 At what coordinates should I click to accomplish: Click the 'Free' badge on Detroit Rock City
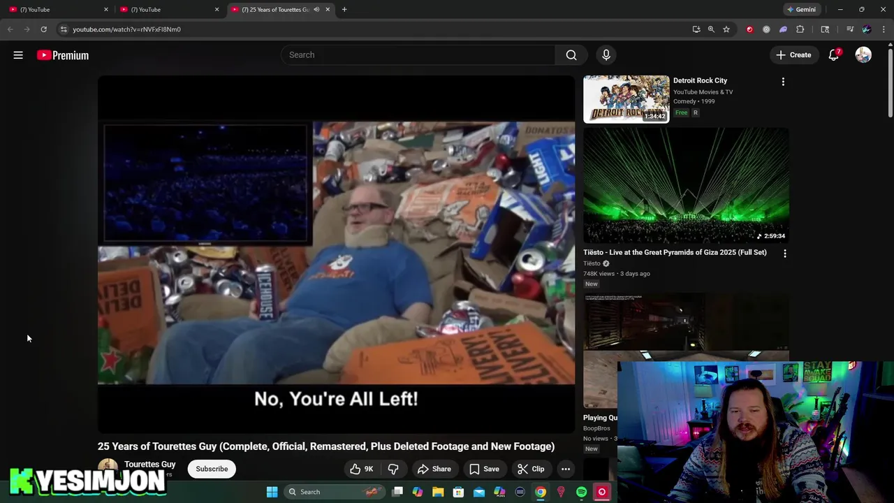681,112
